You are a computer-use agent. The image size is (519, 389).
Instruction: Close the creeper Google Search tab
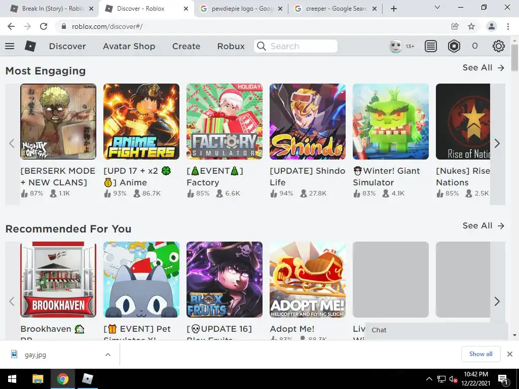click(375, 9)
